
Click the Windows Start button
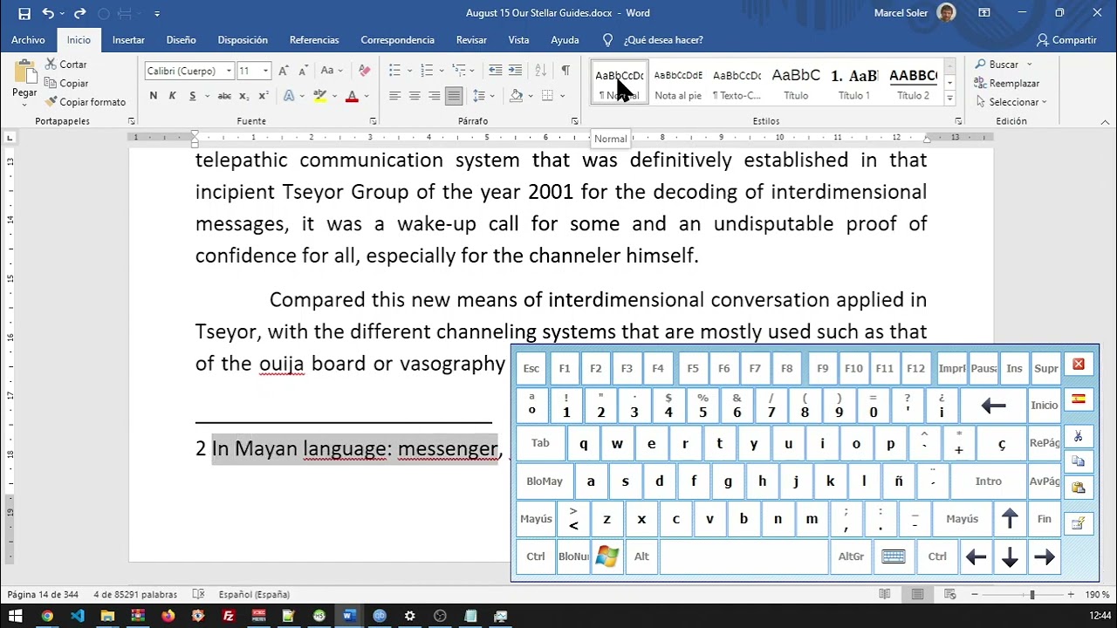coord(15,616)
